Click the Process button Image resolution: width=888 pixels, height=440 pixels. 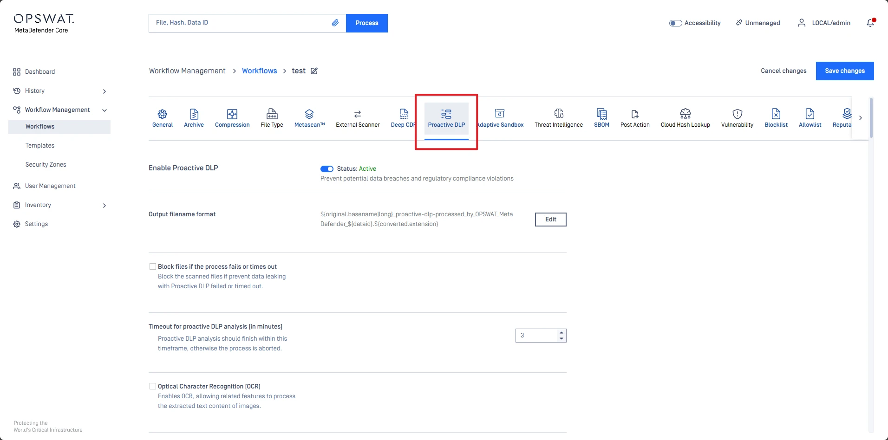coord(367,23)
